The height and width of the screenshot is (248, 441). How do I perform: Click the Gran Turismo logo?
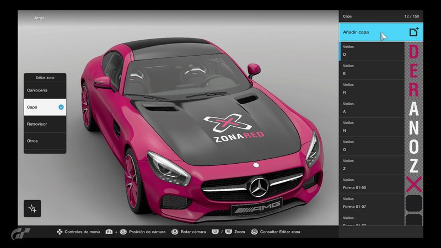click(x=20, y=234)
